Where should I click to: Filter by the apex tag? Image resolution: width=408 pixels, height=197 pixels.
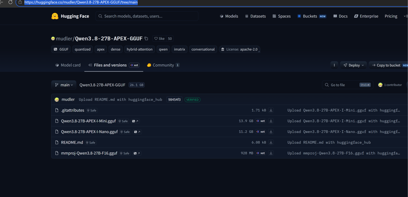coord(101,49)
